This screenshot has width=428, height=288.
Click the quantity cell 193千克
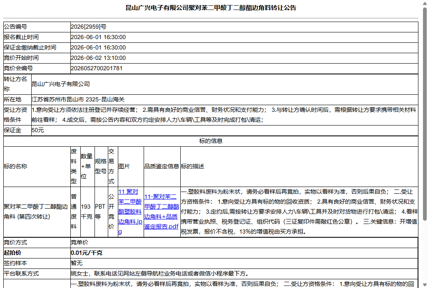pos(87,212)
